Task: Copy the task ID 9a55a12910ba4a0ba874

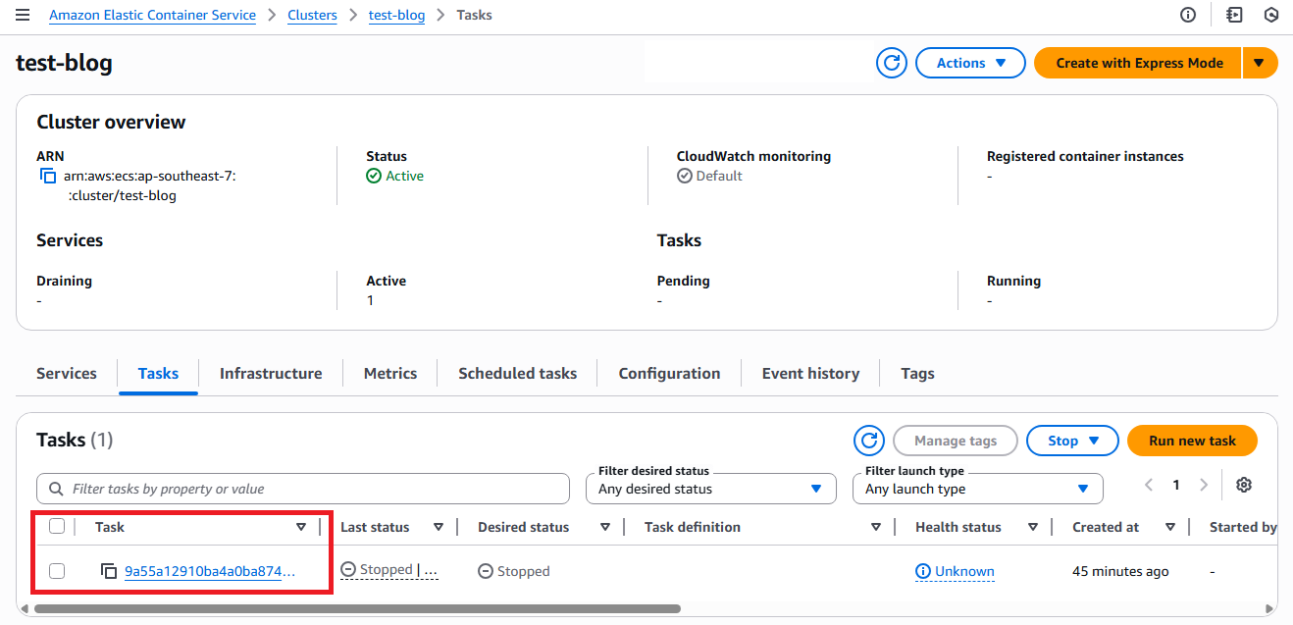Action: coord(108,571)
